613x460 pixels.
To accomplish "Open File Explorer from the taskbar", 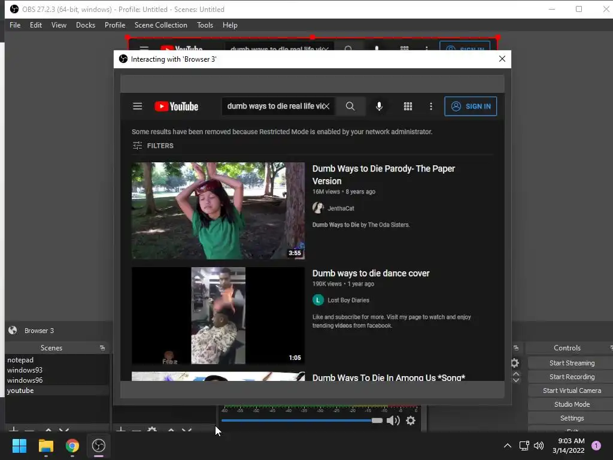I will (x=45, y=446).
